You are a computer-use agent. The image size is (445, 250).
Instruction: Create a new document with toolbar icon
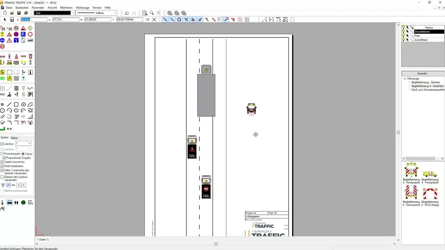(5, 13)
